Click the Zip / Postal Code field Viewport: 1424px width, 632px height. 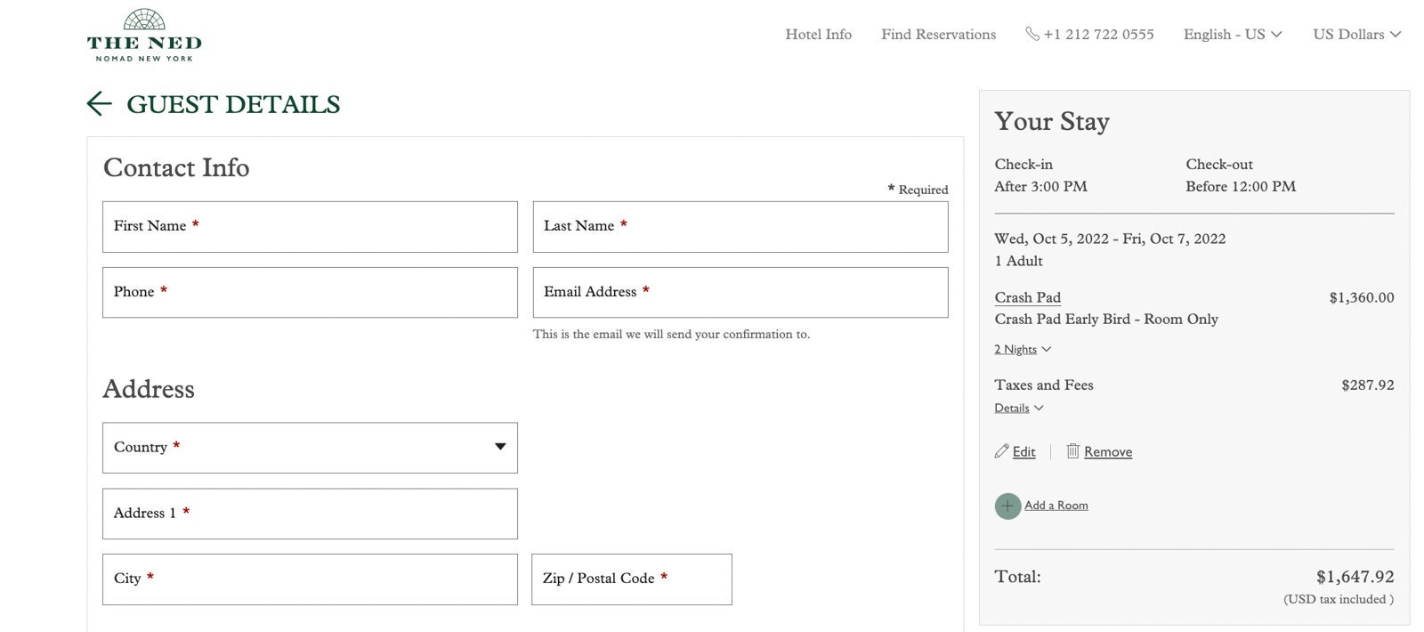click(x=631, y=579)
